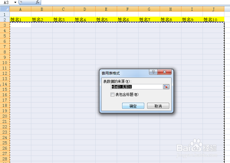Click the select-all corner of the sheet

point(5,9)
